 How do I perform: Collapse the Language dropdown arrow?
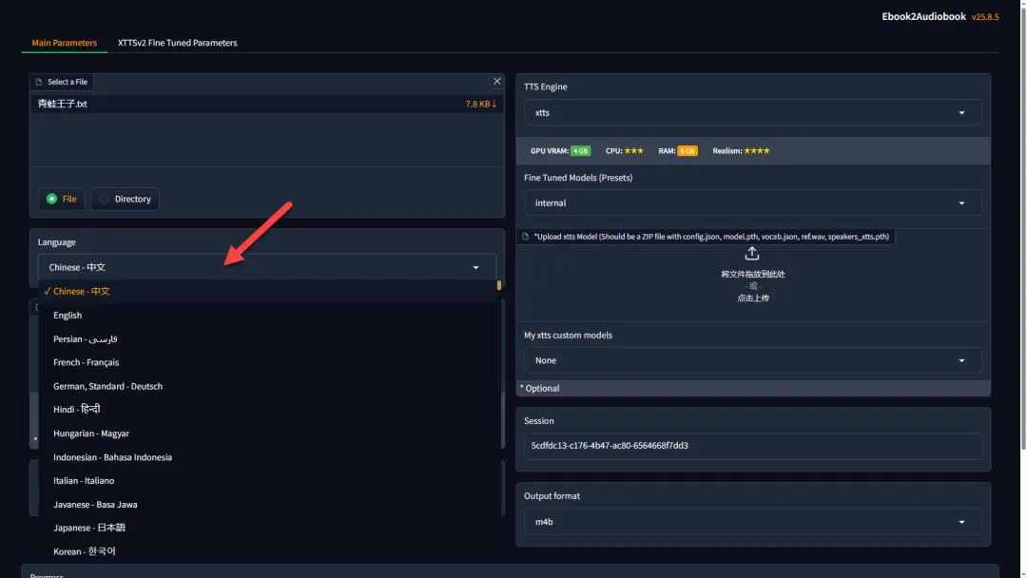tap(475, 267)
